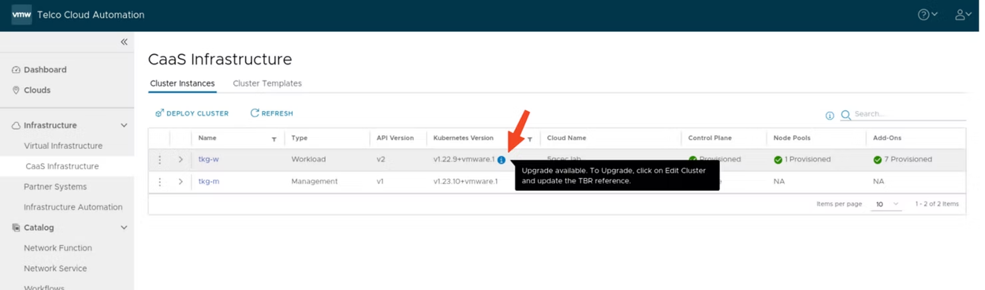Switch to the Cluster Templates tab
Image resolution: width=985 pixels, height=290 pixels.
tap(267, 83)
